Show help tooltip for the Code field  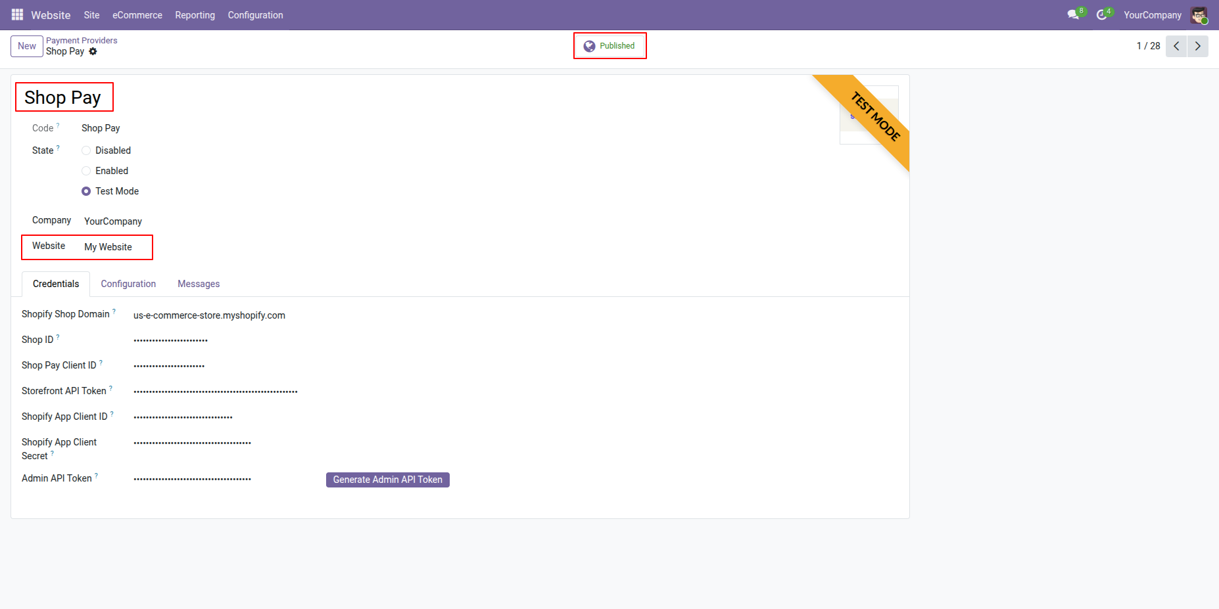tap(58, 125)
